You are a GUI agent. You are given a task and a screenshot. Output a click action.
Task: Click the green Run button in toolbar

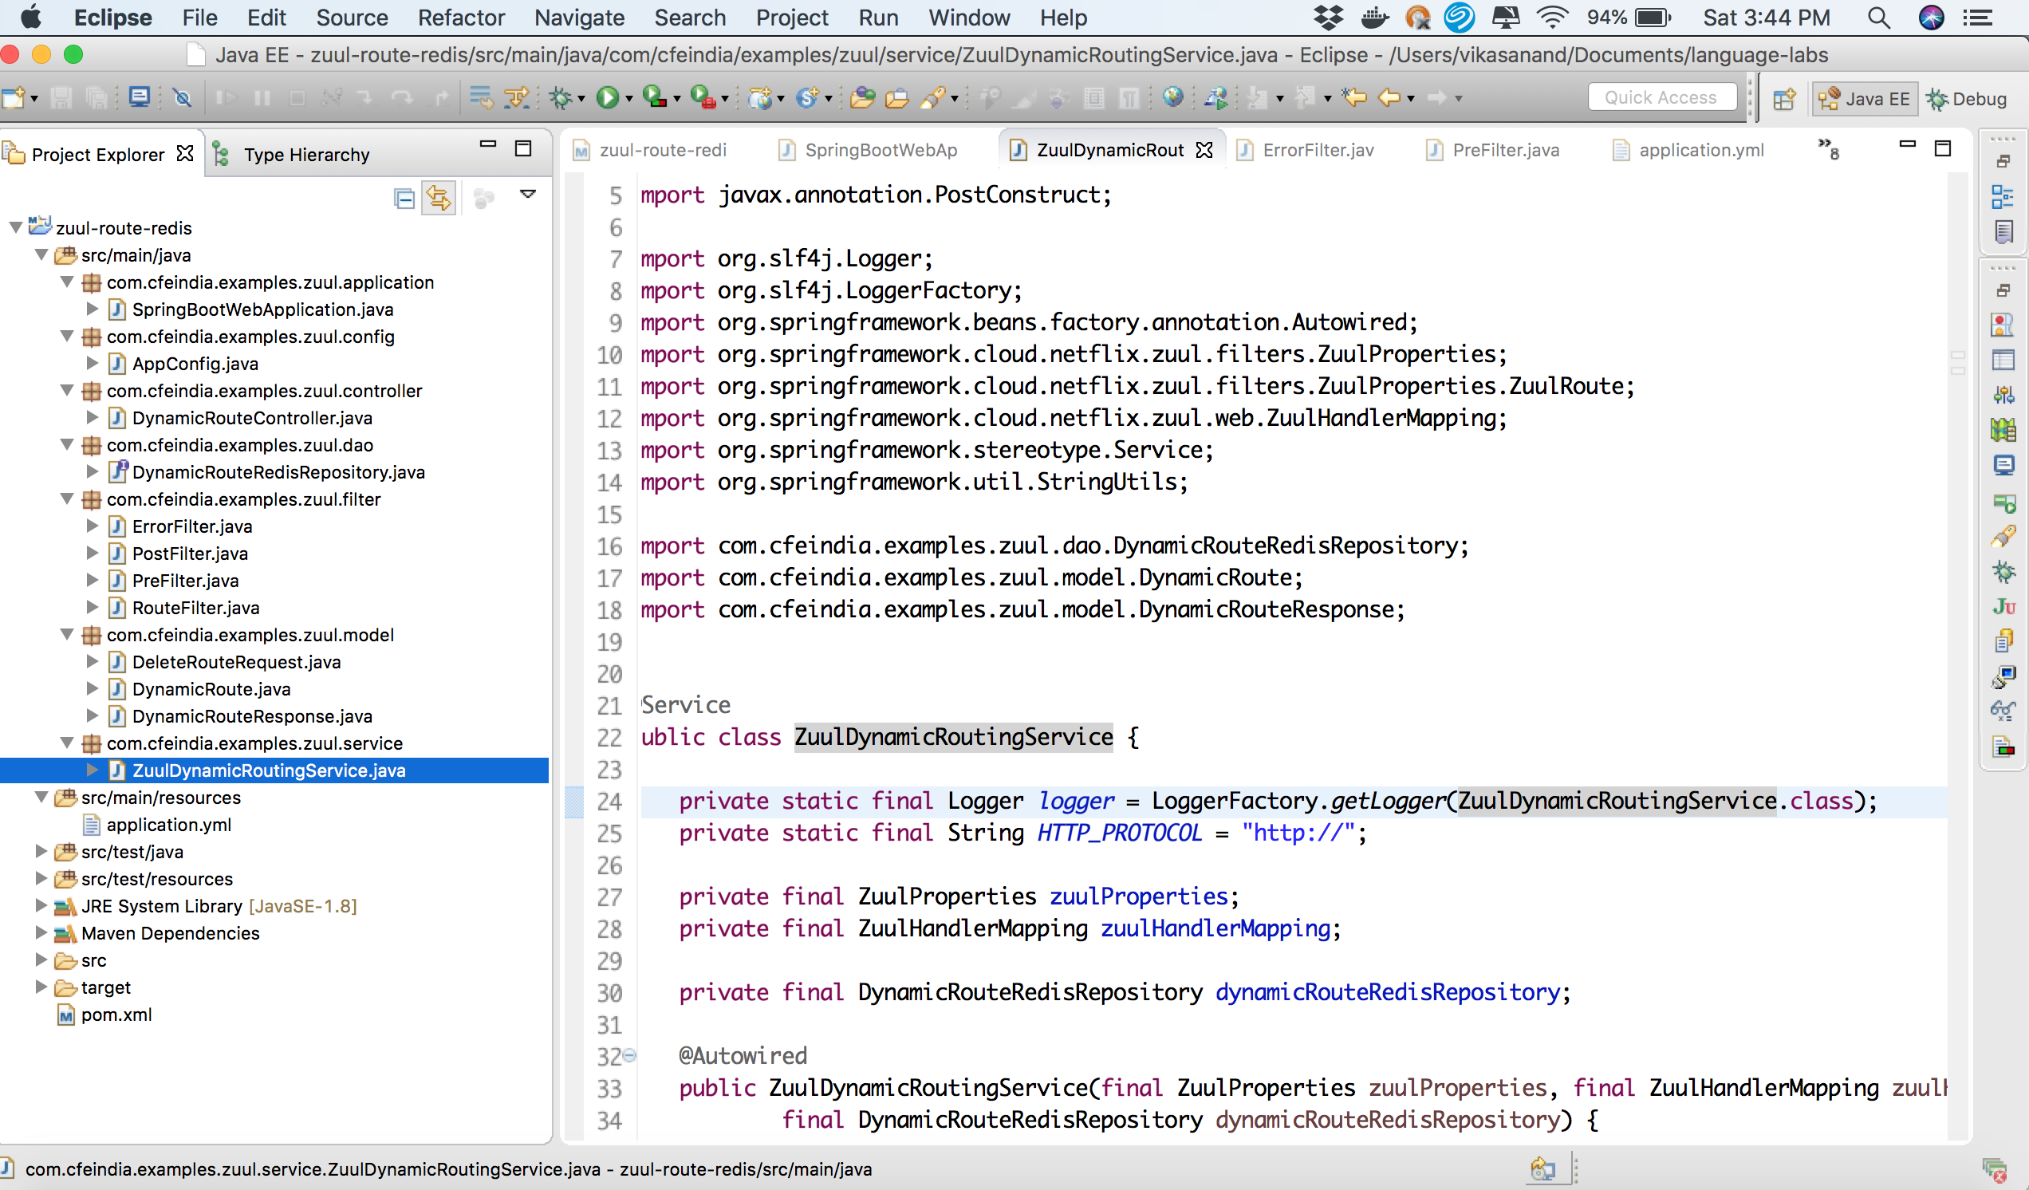point(608,98)
